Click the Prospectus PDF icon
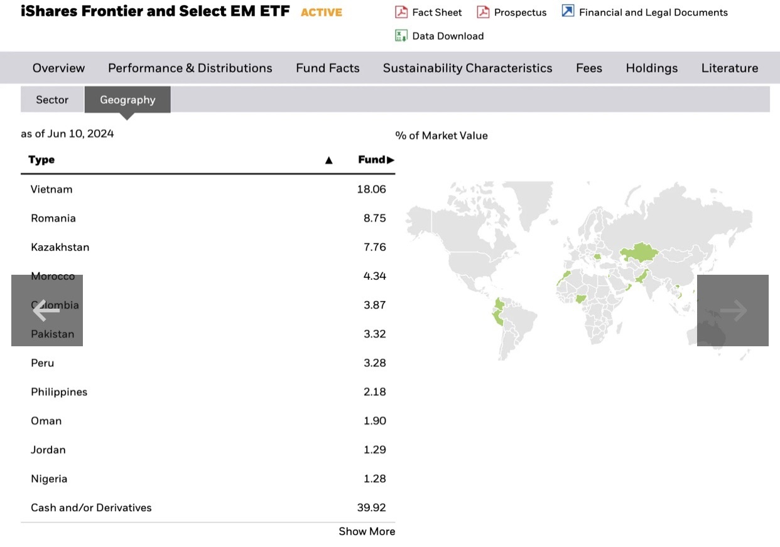 [x=483, y=12]
